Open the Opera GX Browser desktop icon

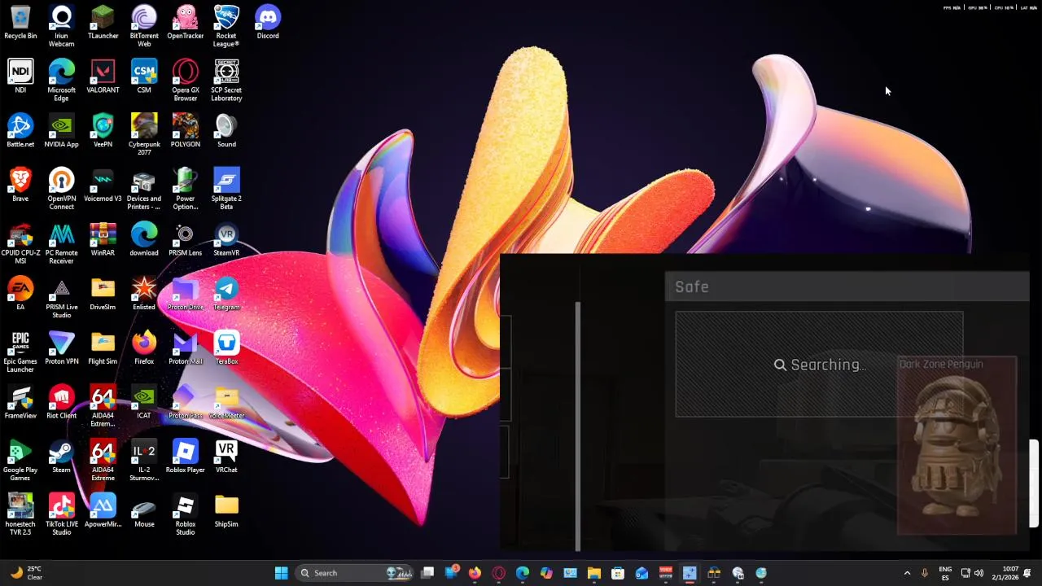(186, 81)
